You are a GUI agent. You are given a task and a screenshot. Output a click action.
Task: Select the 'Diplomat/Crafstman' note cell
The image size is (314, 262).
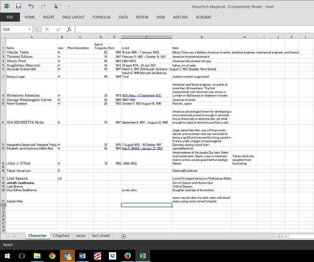[x=202, y=171]
